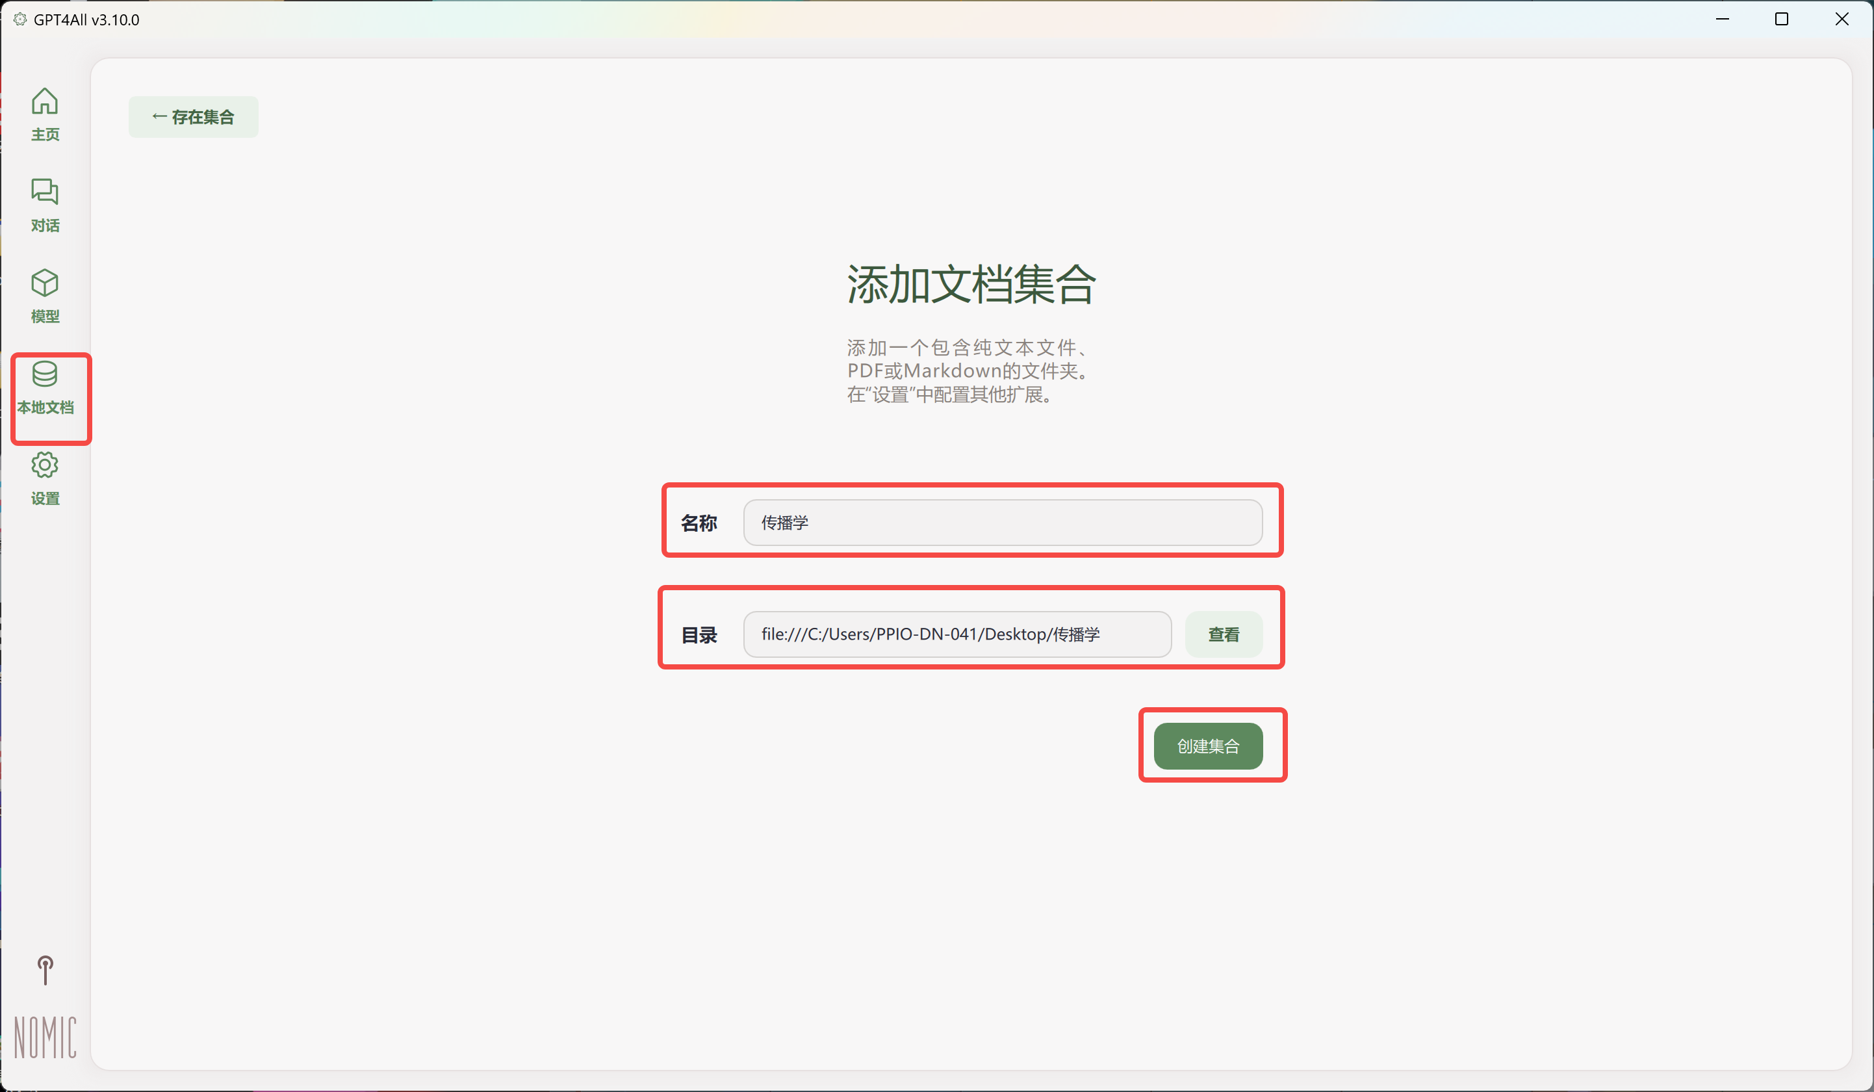The image size is (1874, 1092).
Task: Minimize the GPT4All window
Action: [1721, 19]
